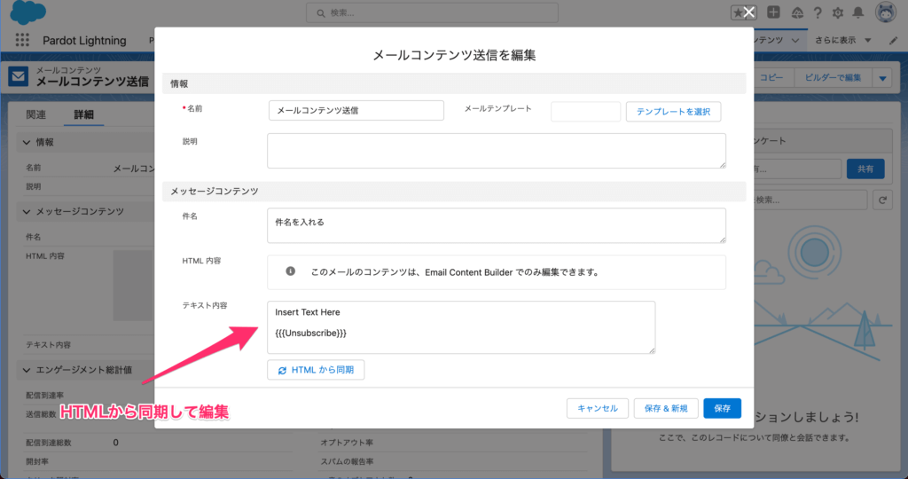Click in the 説明 description textarea
Viewport: 908px width, 479px height.
(497, 151)
